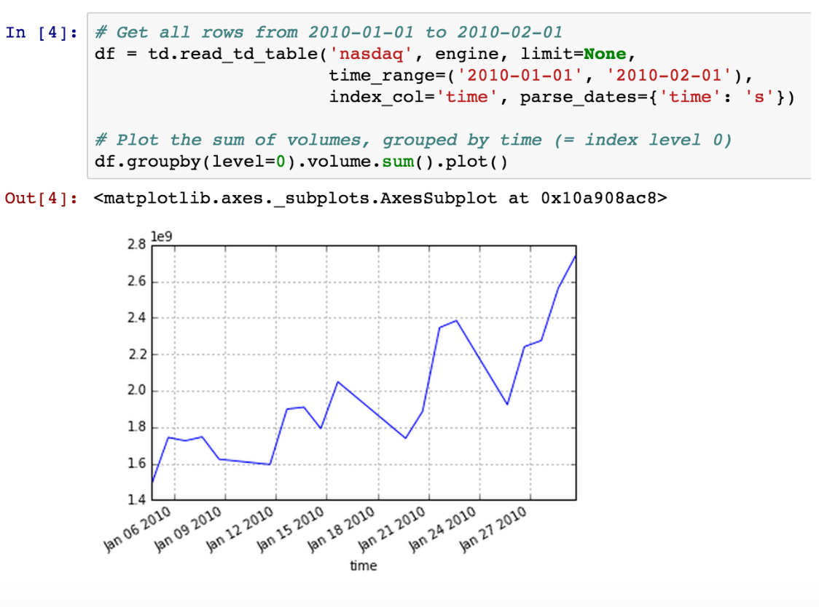The width and height of the screenshot is (819, 607).
Task: Click the 'Get all rows' comment line
Action: tap(329, 33)
